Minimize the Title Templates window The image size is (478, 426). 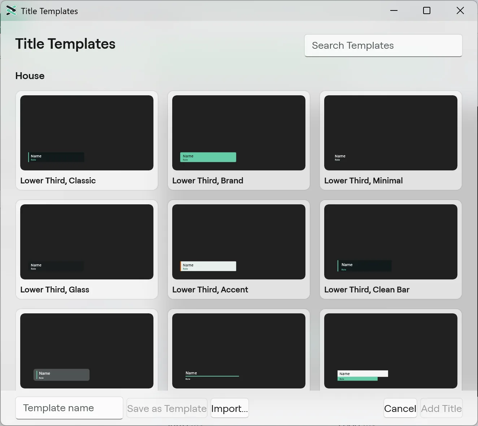394,10
